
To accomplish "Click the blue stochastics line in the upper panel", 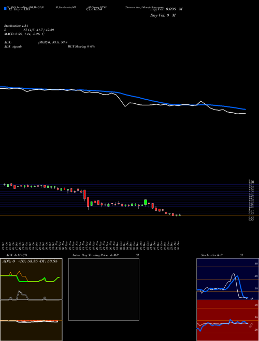I will click(237, 276).
